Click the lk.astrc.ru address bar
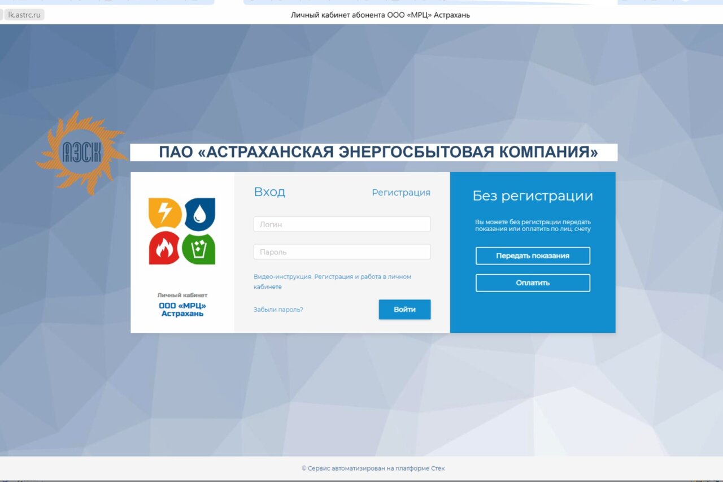This screenshot has height=482, width=723. [24, 15]
